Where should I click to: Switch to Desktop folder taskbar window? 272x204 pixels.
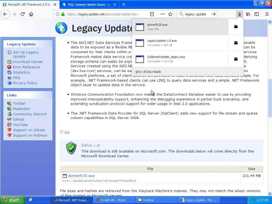point(157,200)
